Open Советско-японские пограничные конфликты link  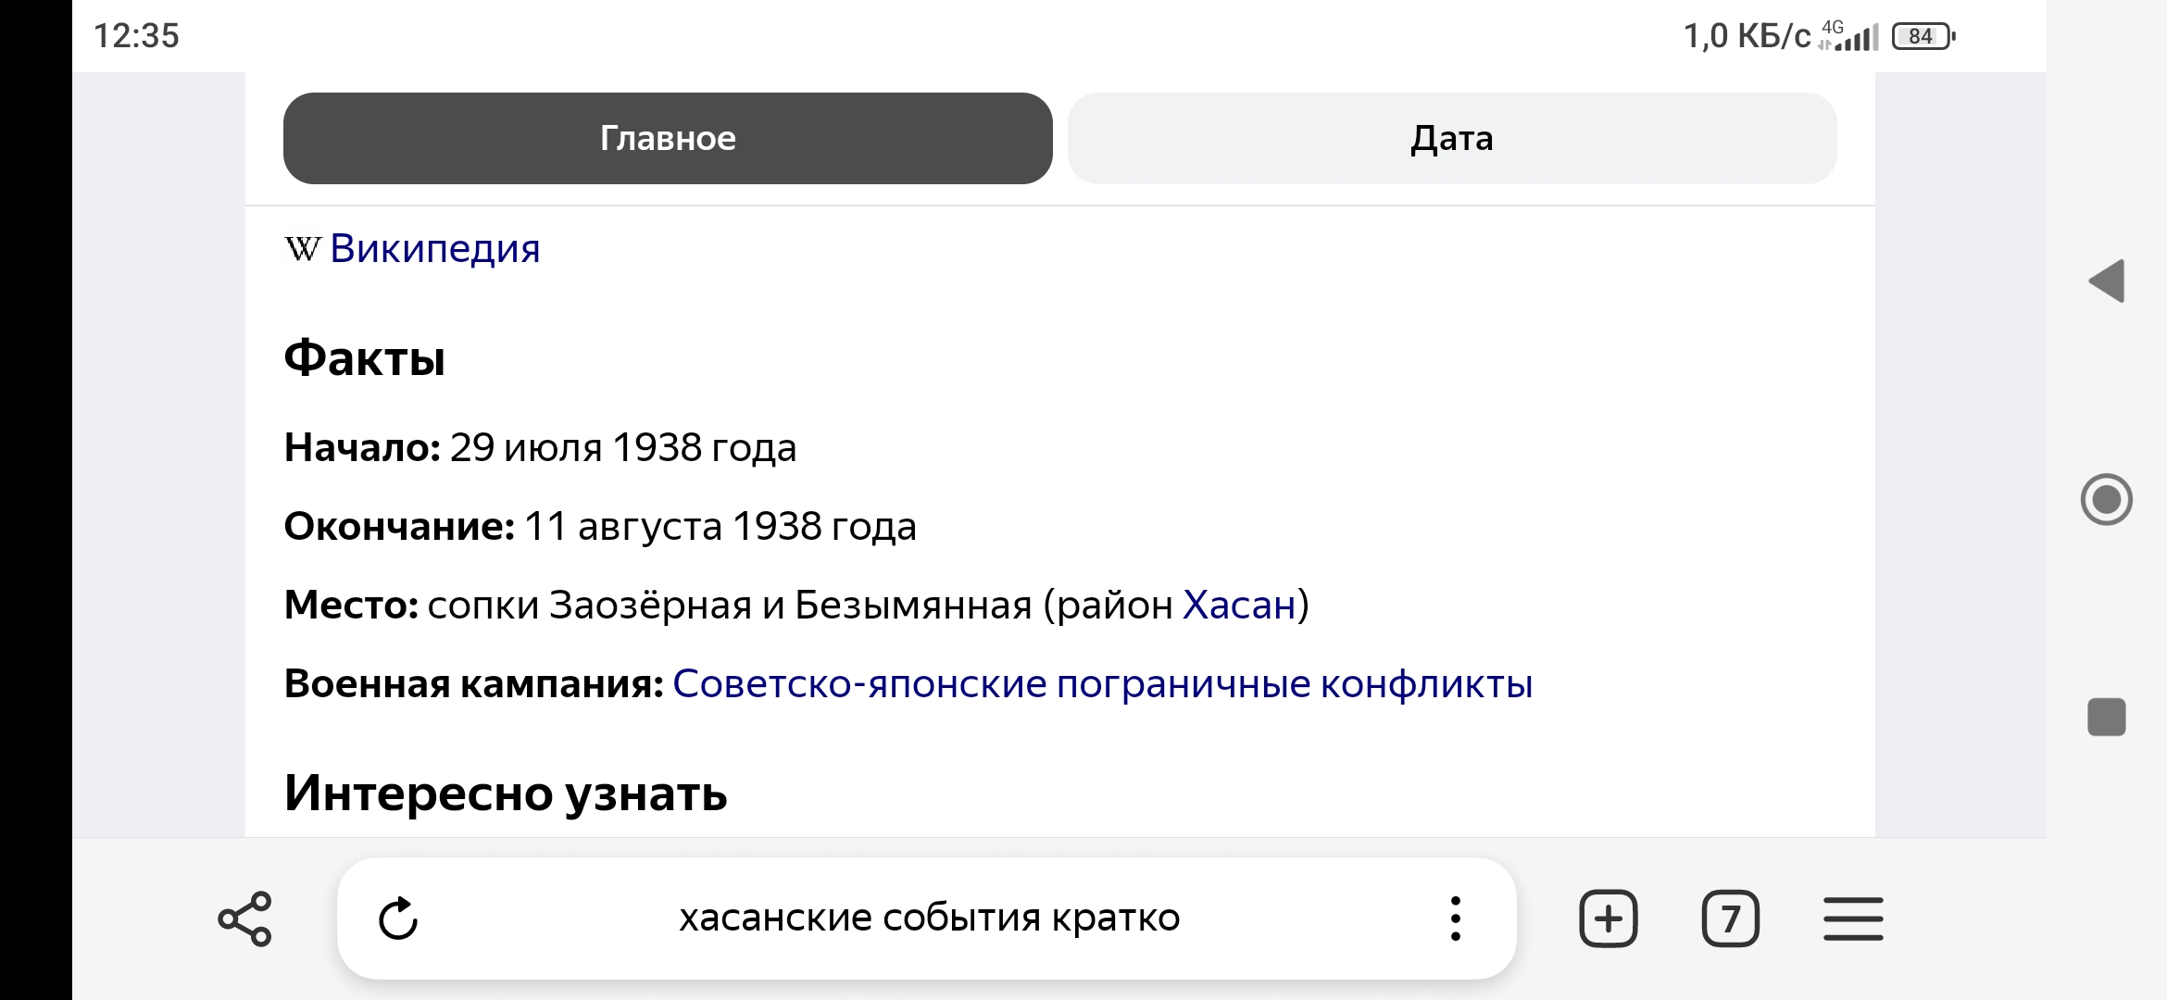(1103, 684)
